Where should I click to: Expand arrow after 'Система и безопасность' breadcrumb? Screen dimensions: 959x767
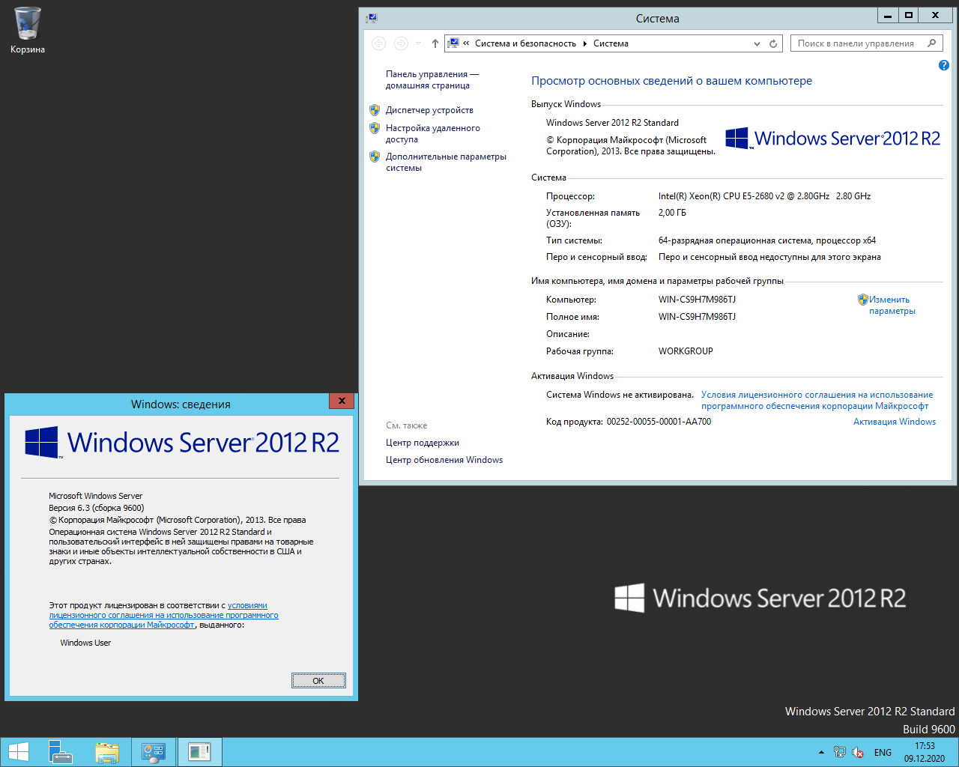(x=585, y=43)
